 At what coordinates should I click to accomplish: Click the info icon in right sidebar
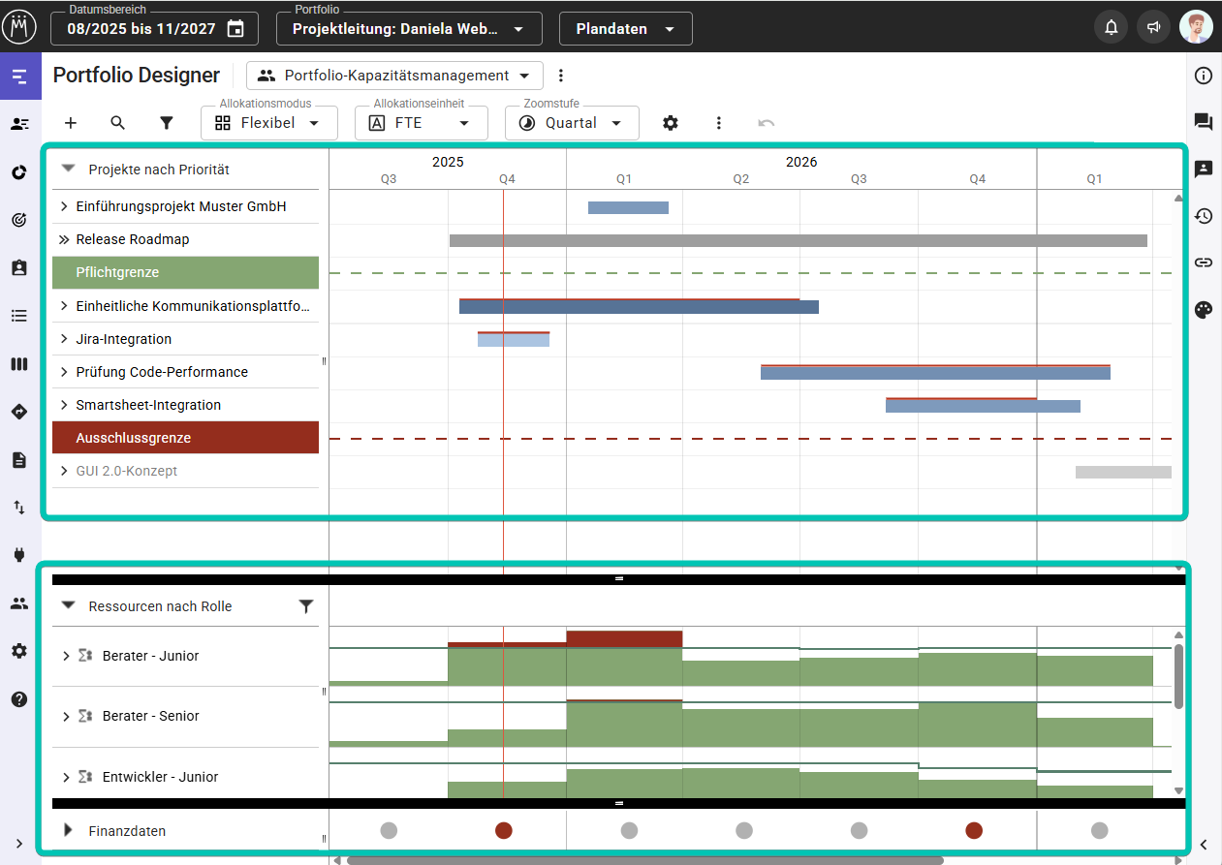click(1204, 76)
